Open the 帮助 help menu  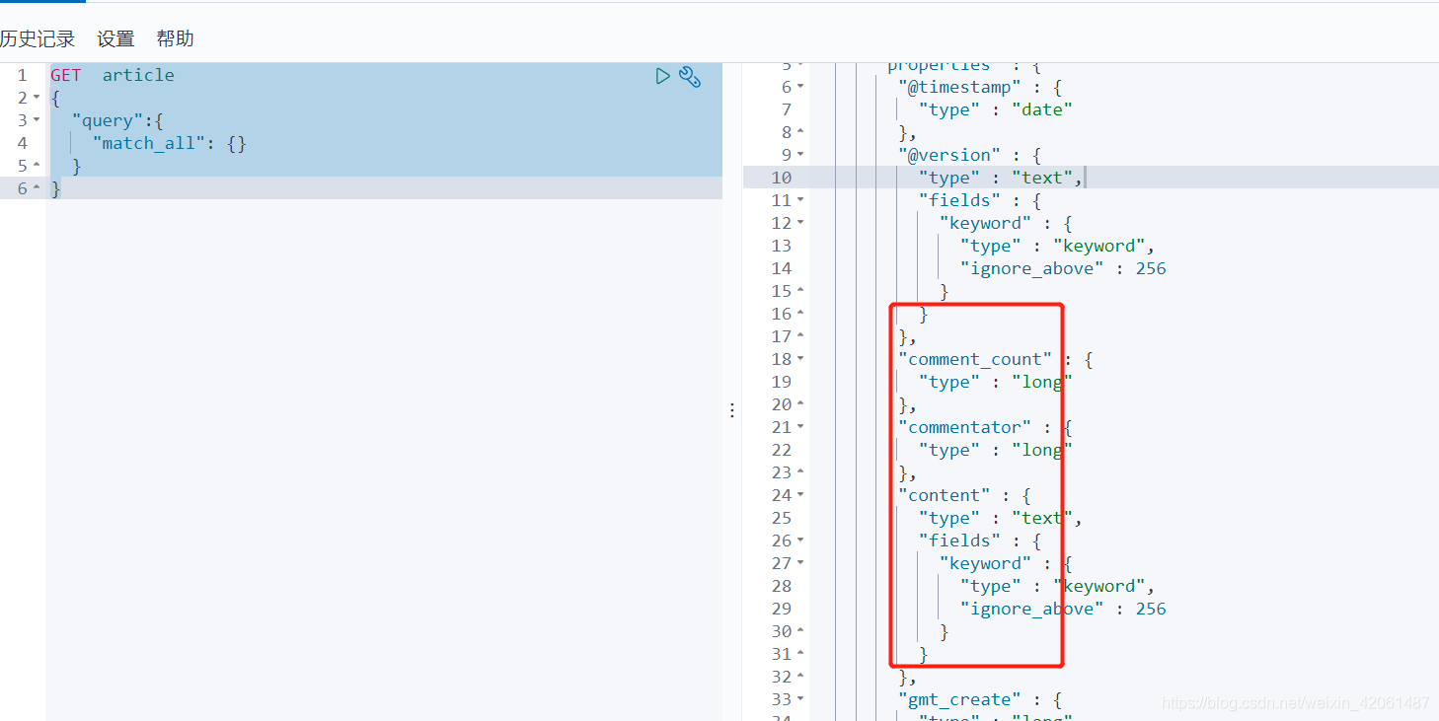[x=175, y=38]
